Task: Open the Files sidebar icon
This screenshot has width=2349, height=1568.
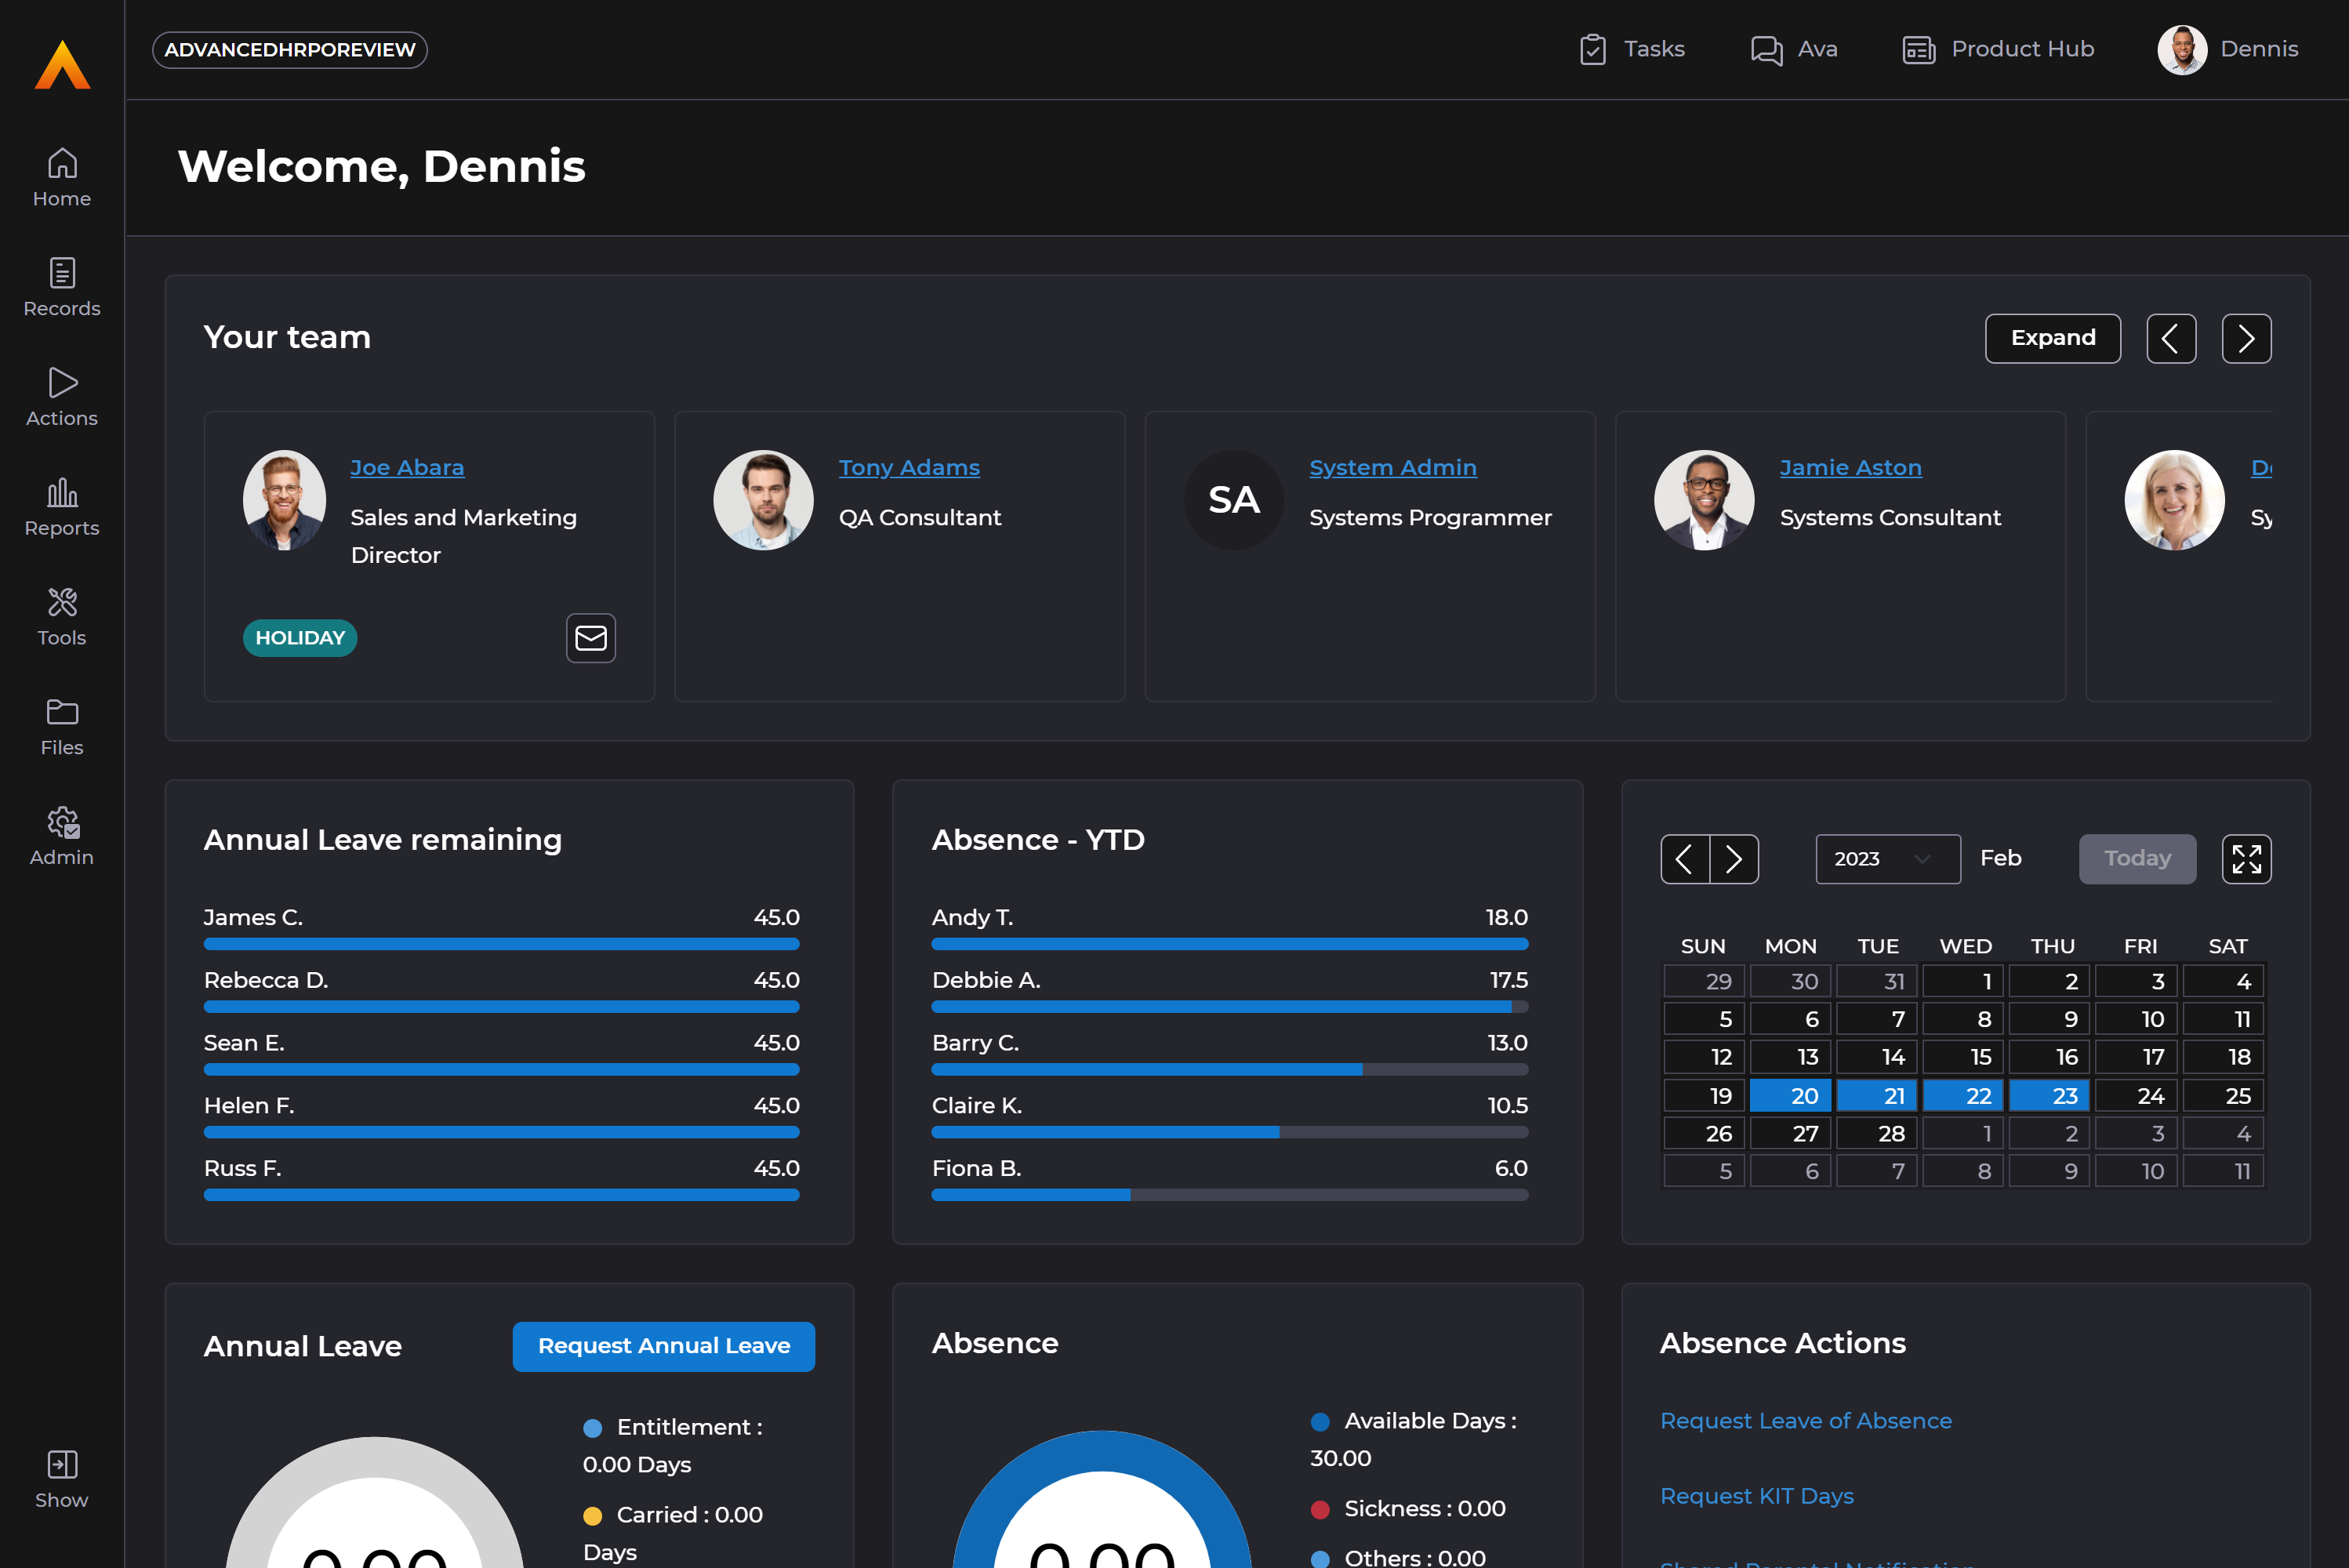Action: tap(62, 726)
